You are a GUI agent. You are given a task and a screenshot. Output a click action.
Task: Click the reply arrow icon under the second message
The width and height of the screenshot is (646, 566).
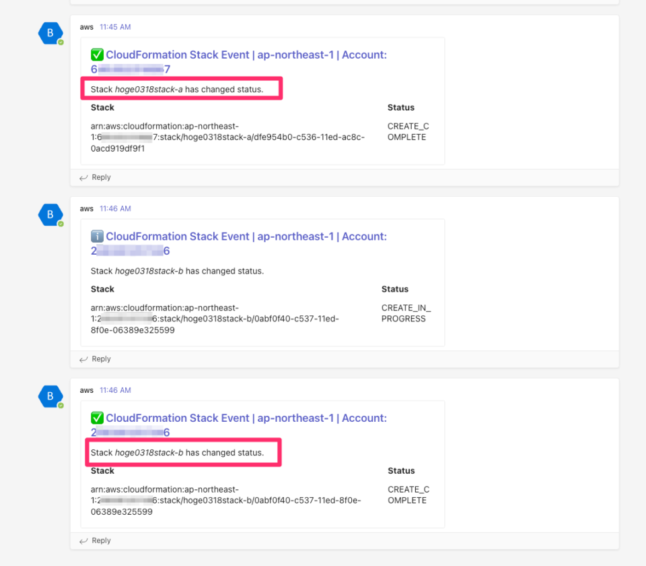pyautogui.click(x=83, y=359)
